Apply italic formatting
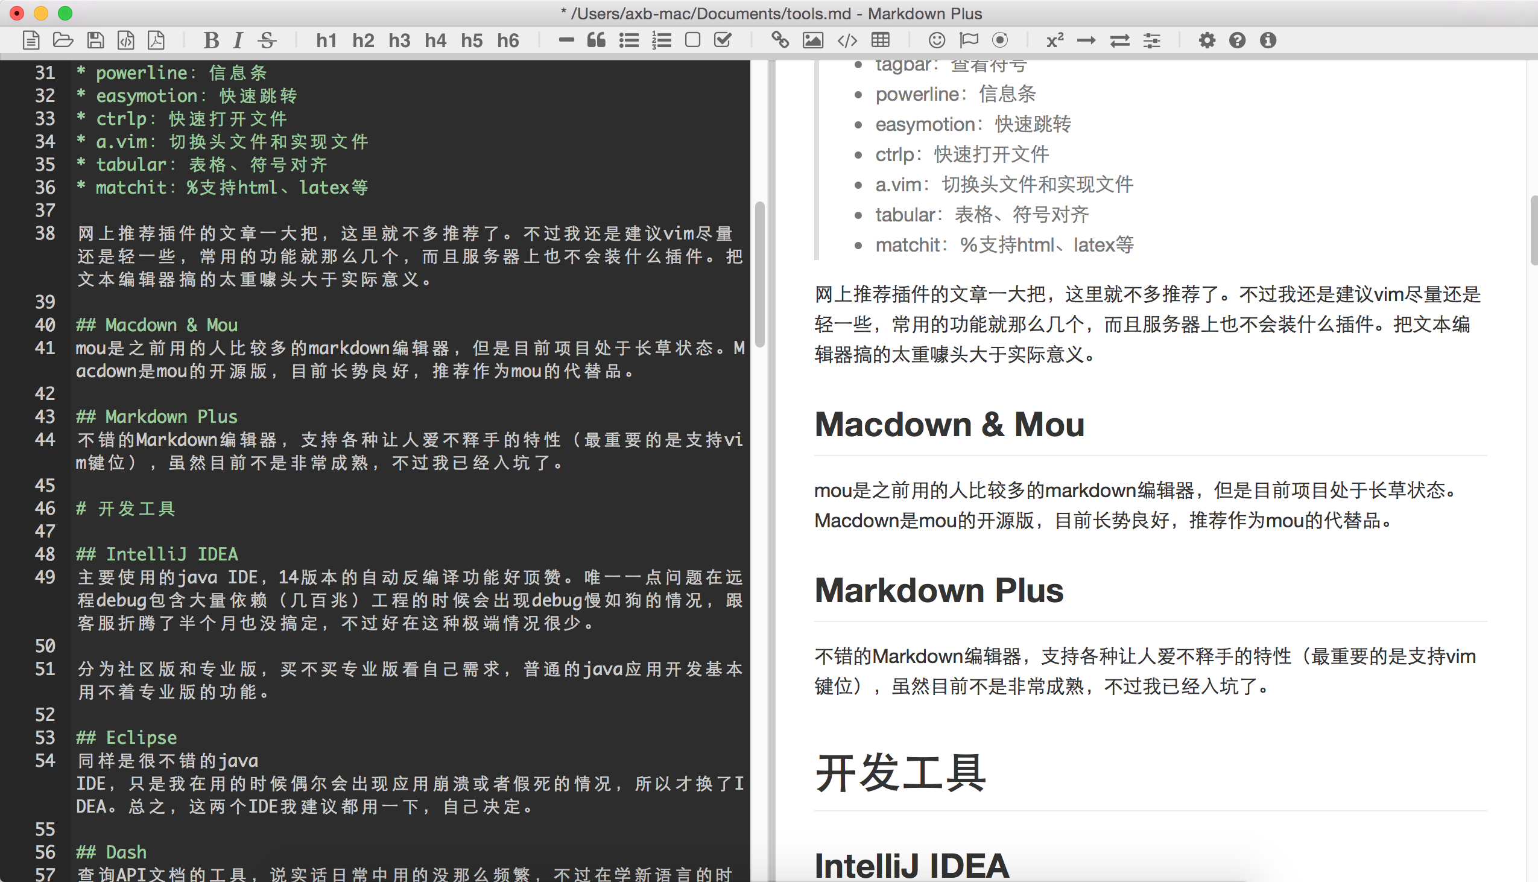 coord(238,40)
